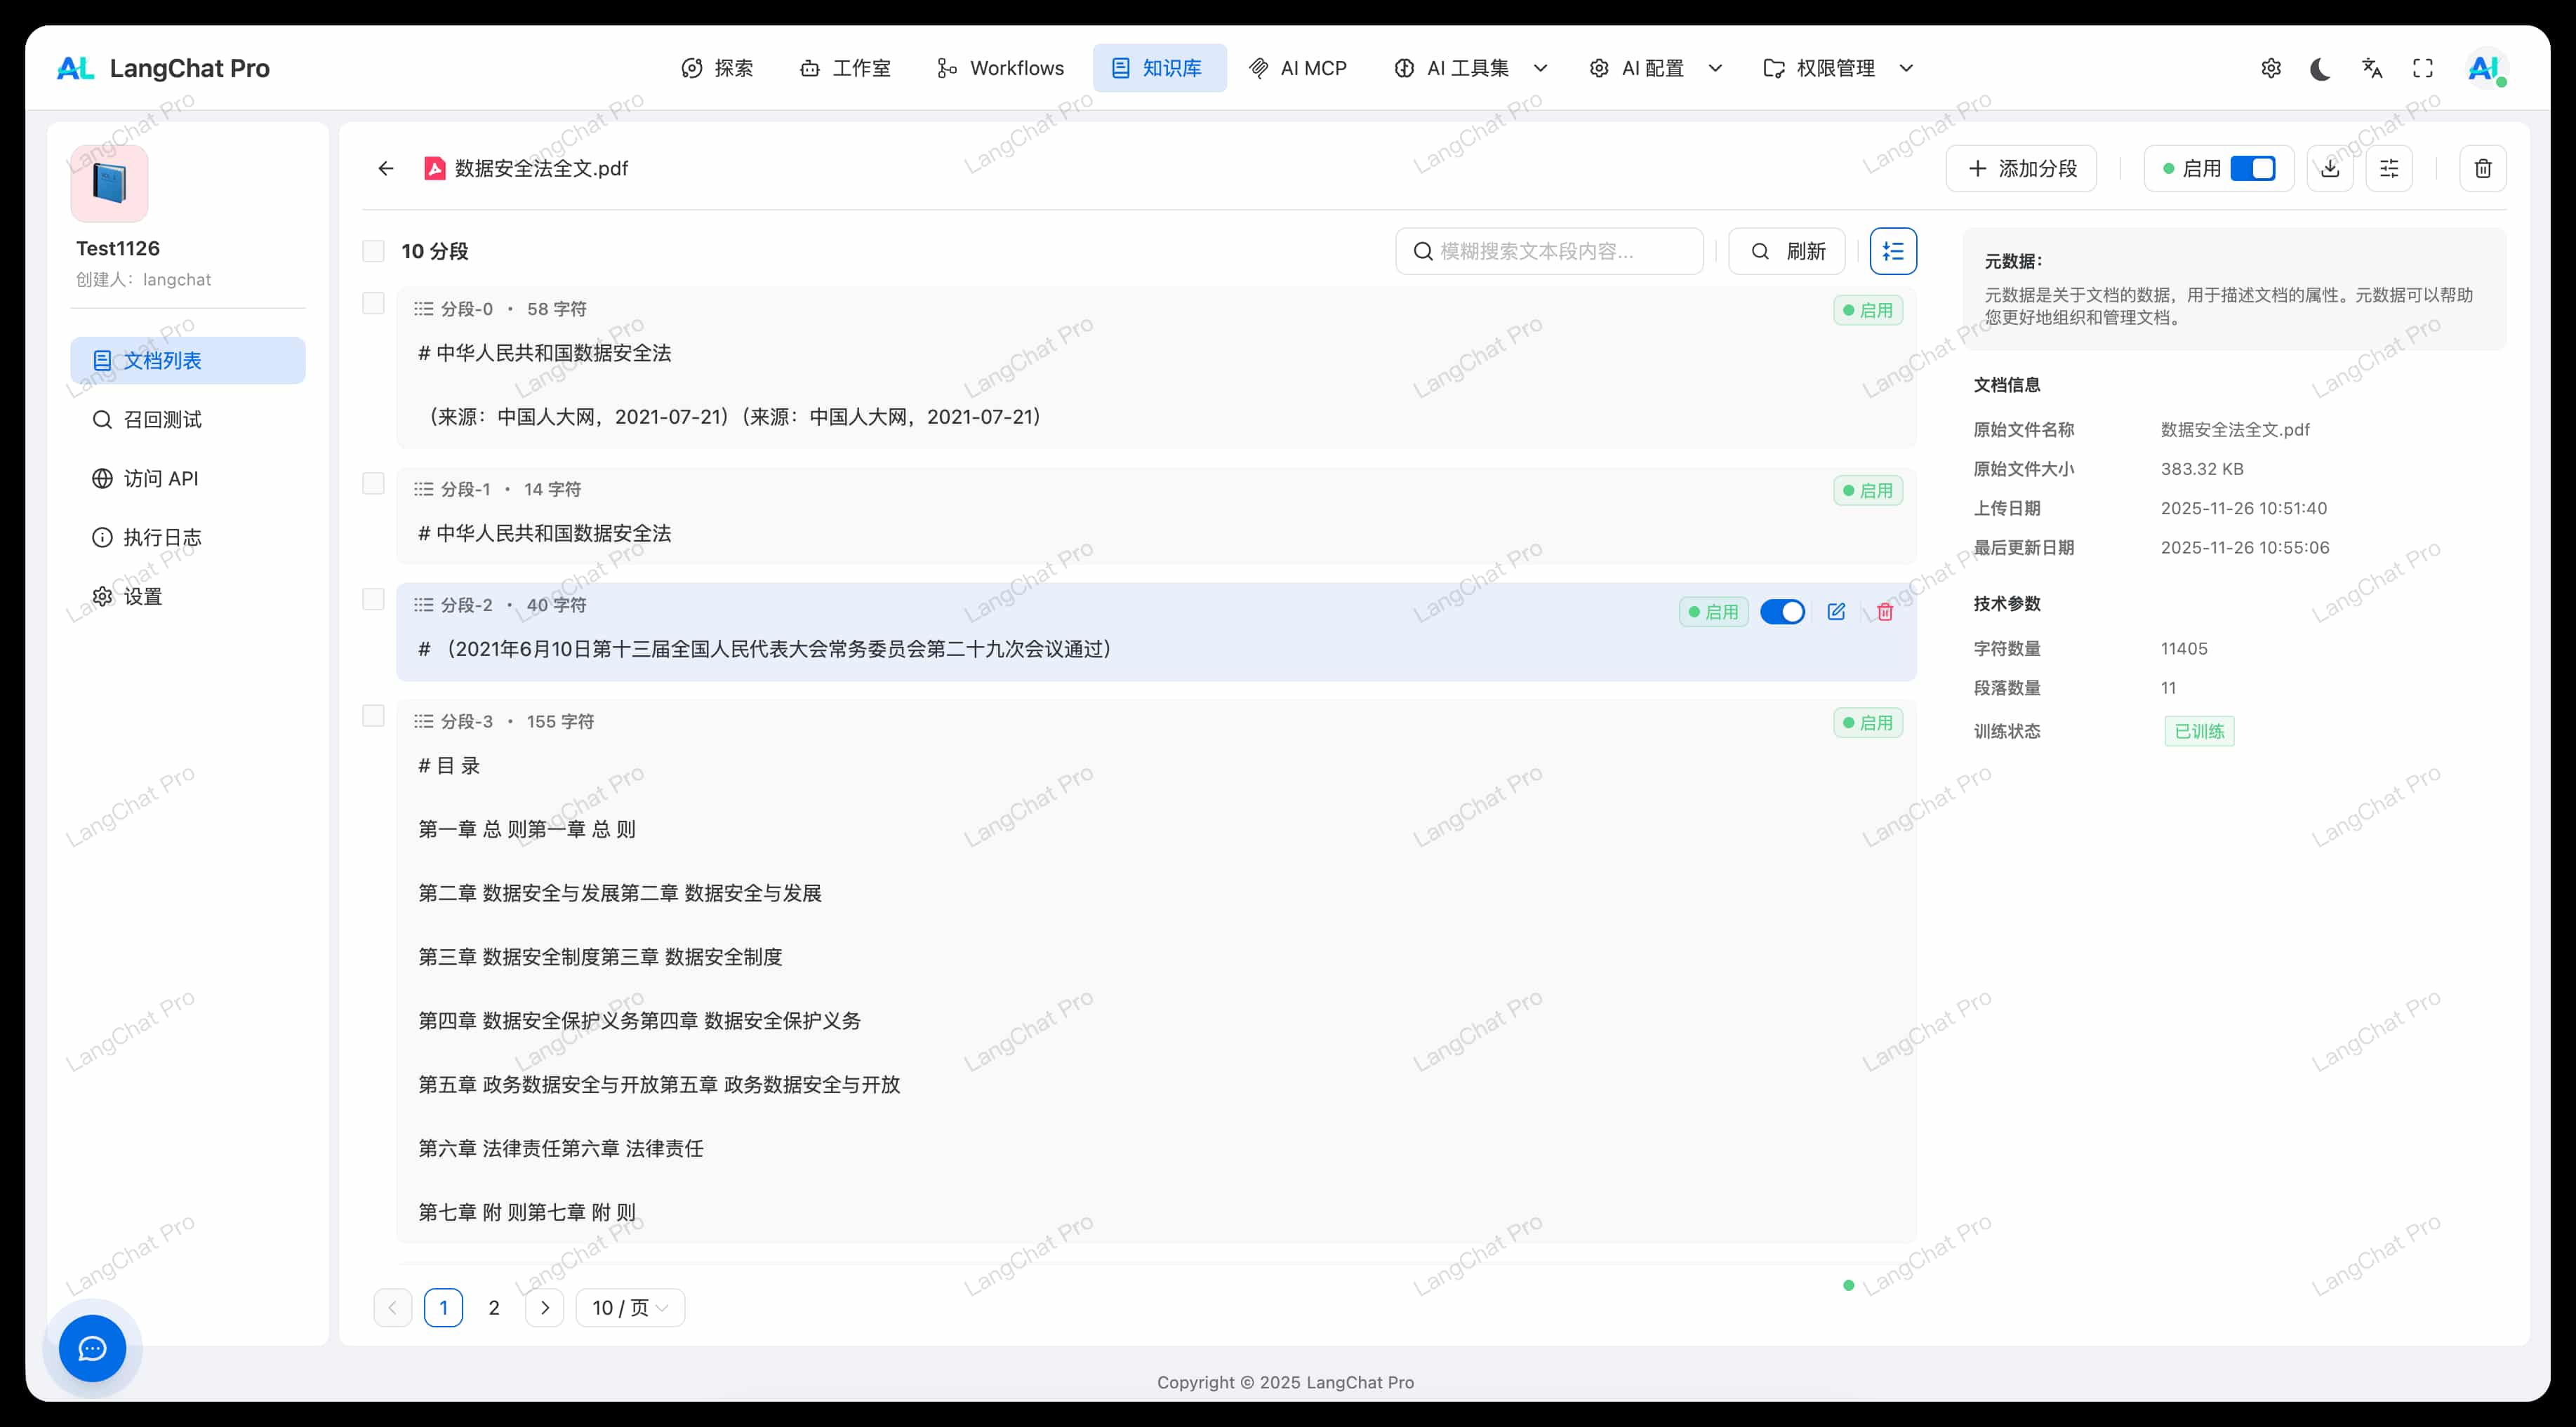Expand the AI 工具集 dropdown menu
Screen dimensions: 2576x1427
(x=1470, y=68)
